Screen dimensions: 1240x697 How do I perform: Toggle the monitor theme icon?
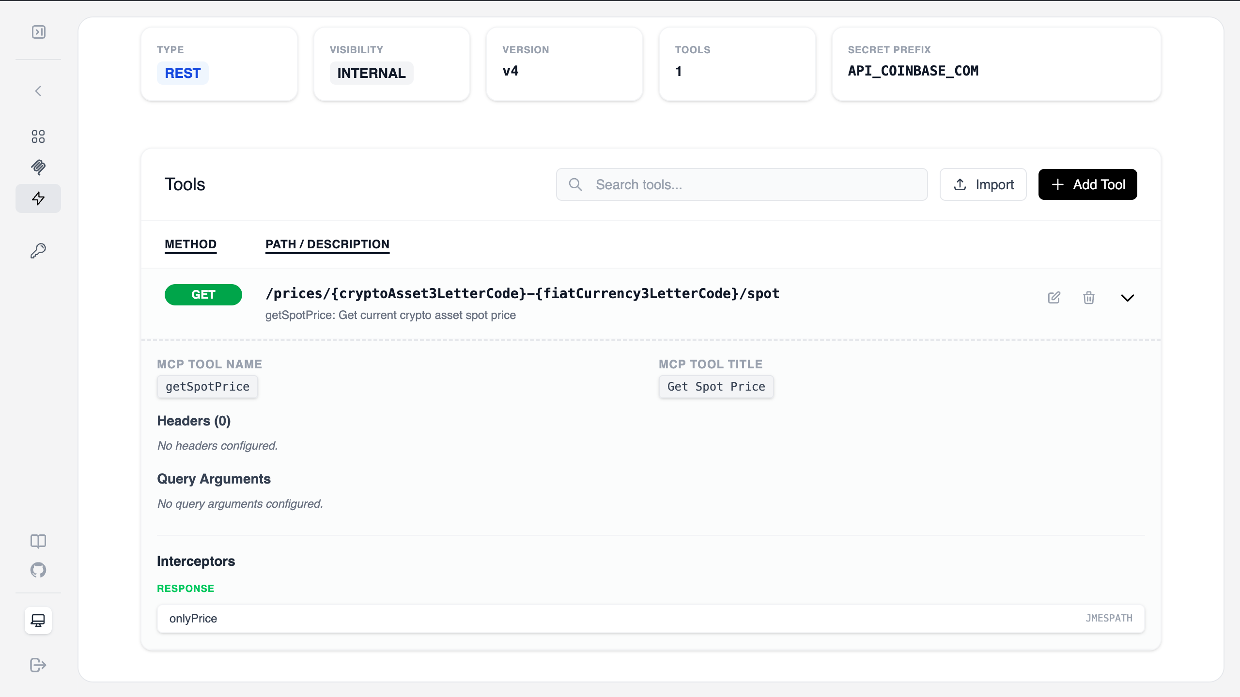tap(38, 621)
